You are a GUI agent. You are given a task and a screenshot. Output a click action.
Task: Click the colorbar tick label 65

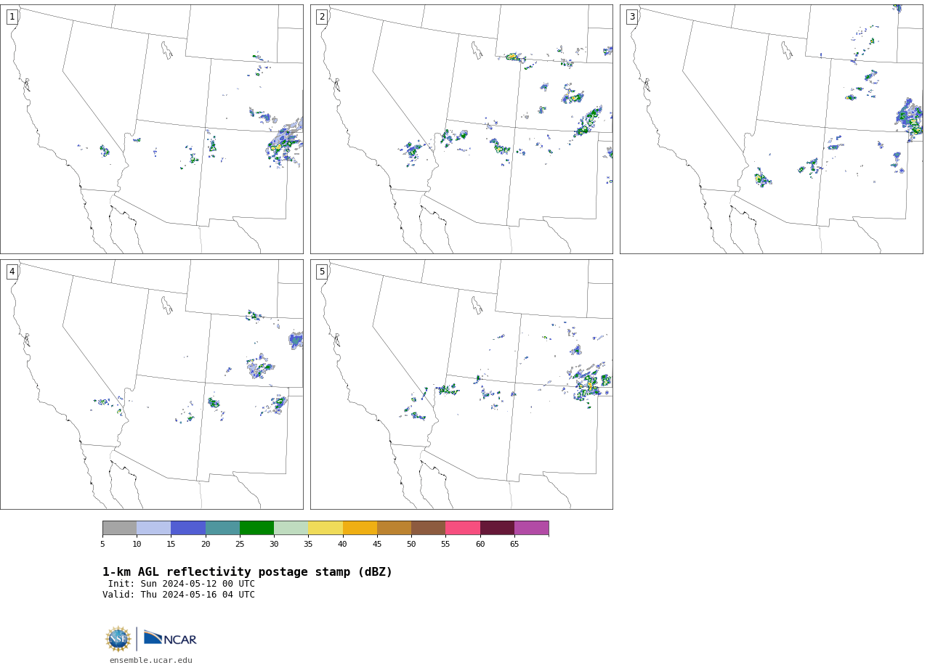[514, 544]
